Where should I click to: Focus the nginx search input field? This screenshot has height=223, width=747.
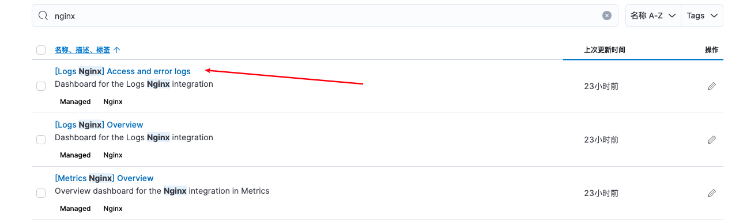pyautogui.click(x=326, y=16)
